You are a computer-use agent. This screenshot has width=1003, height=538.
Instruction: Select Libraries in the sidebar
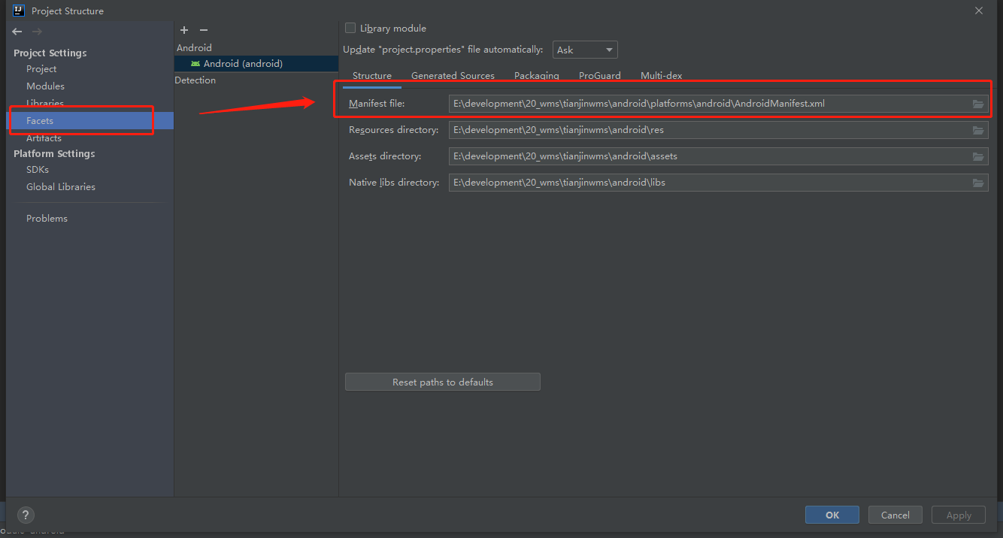click(x=45, y=103)
